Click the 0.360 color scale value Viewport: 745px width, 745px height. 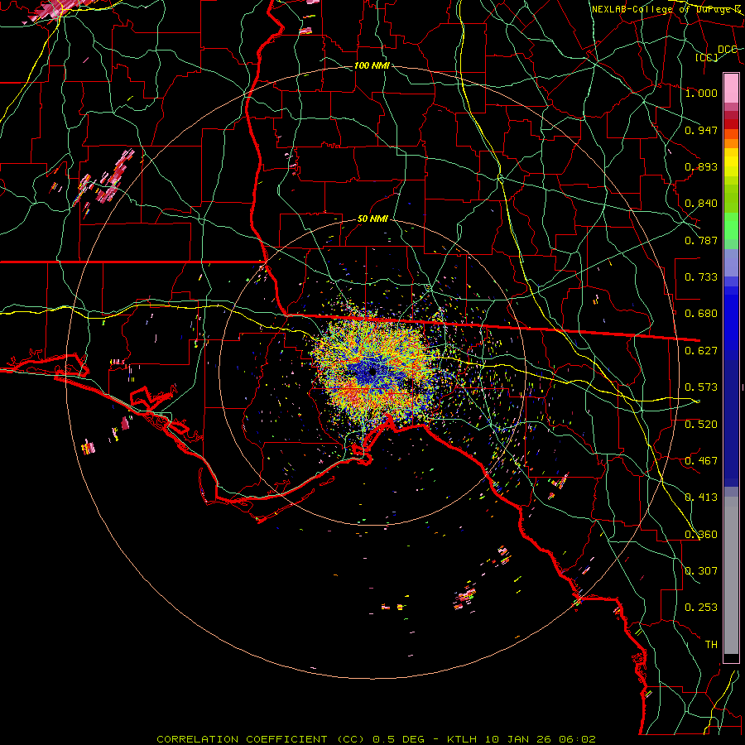point(701,535)
